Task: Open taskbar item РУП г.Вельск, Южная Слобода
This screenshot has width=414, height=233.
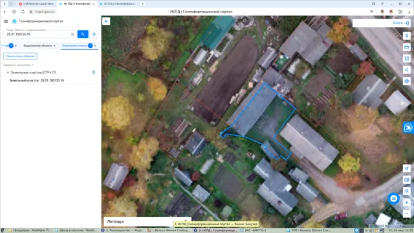Action: point(309,230)
